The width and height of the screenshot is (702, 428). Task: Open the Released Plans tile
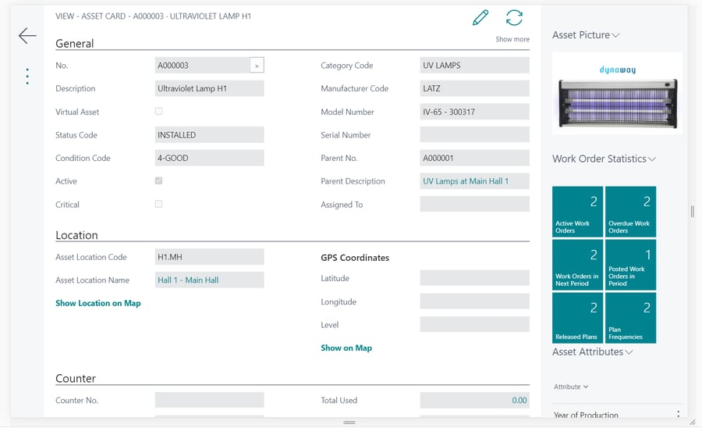pos(577,318)
